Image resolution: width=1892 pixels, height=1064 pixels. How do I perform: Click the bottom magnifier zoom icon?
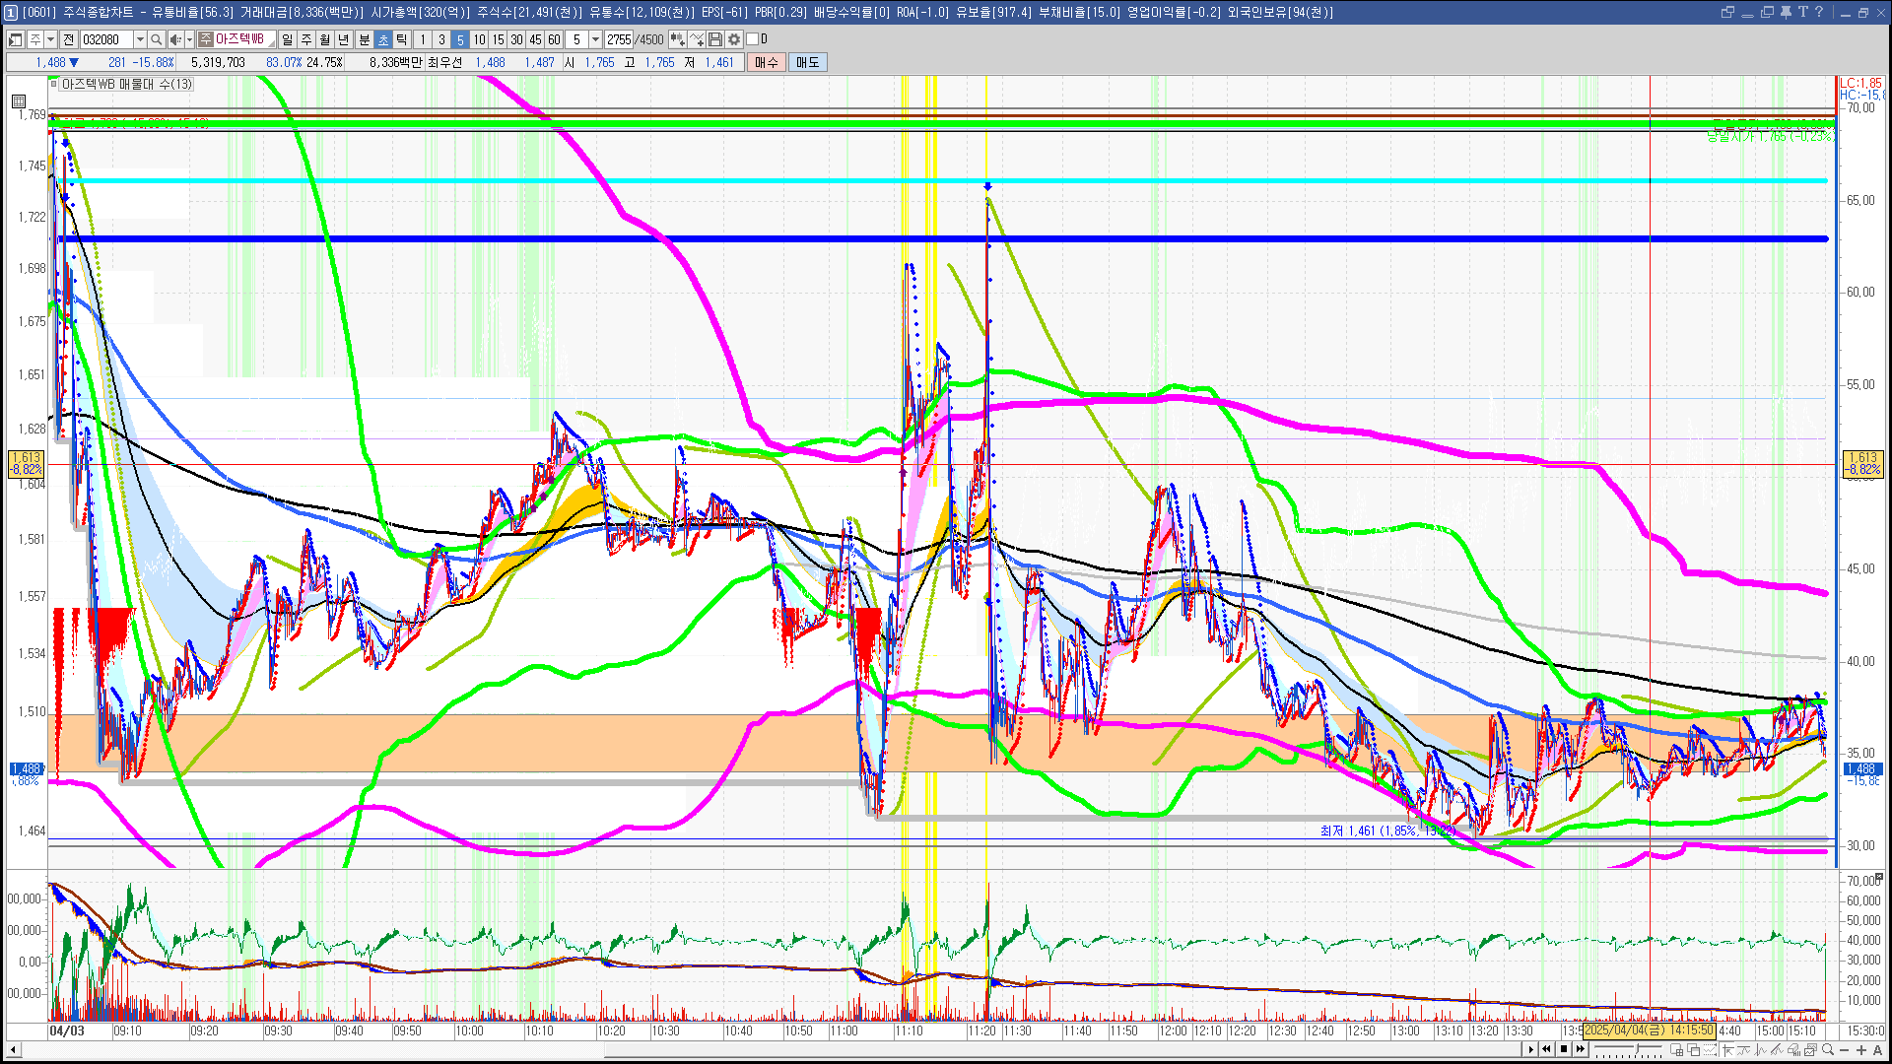point(1829,1050)
